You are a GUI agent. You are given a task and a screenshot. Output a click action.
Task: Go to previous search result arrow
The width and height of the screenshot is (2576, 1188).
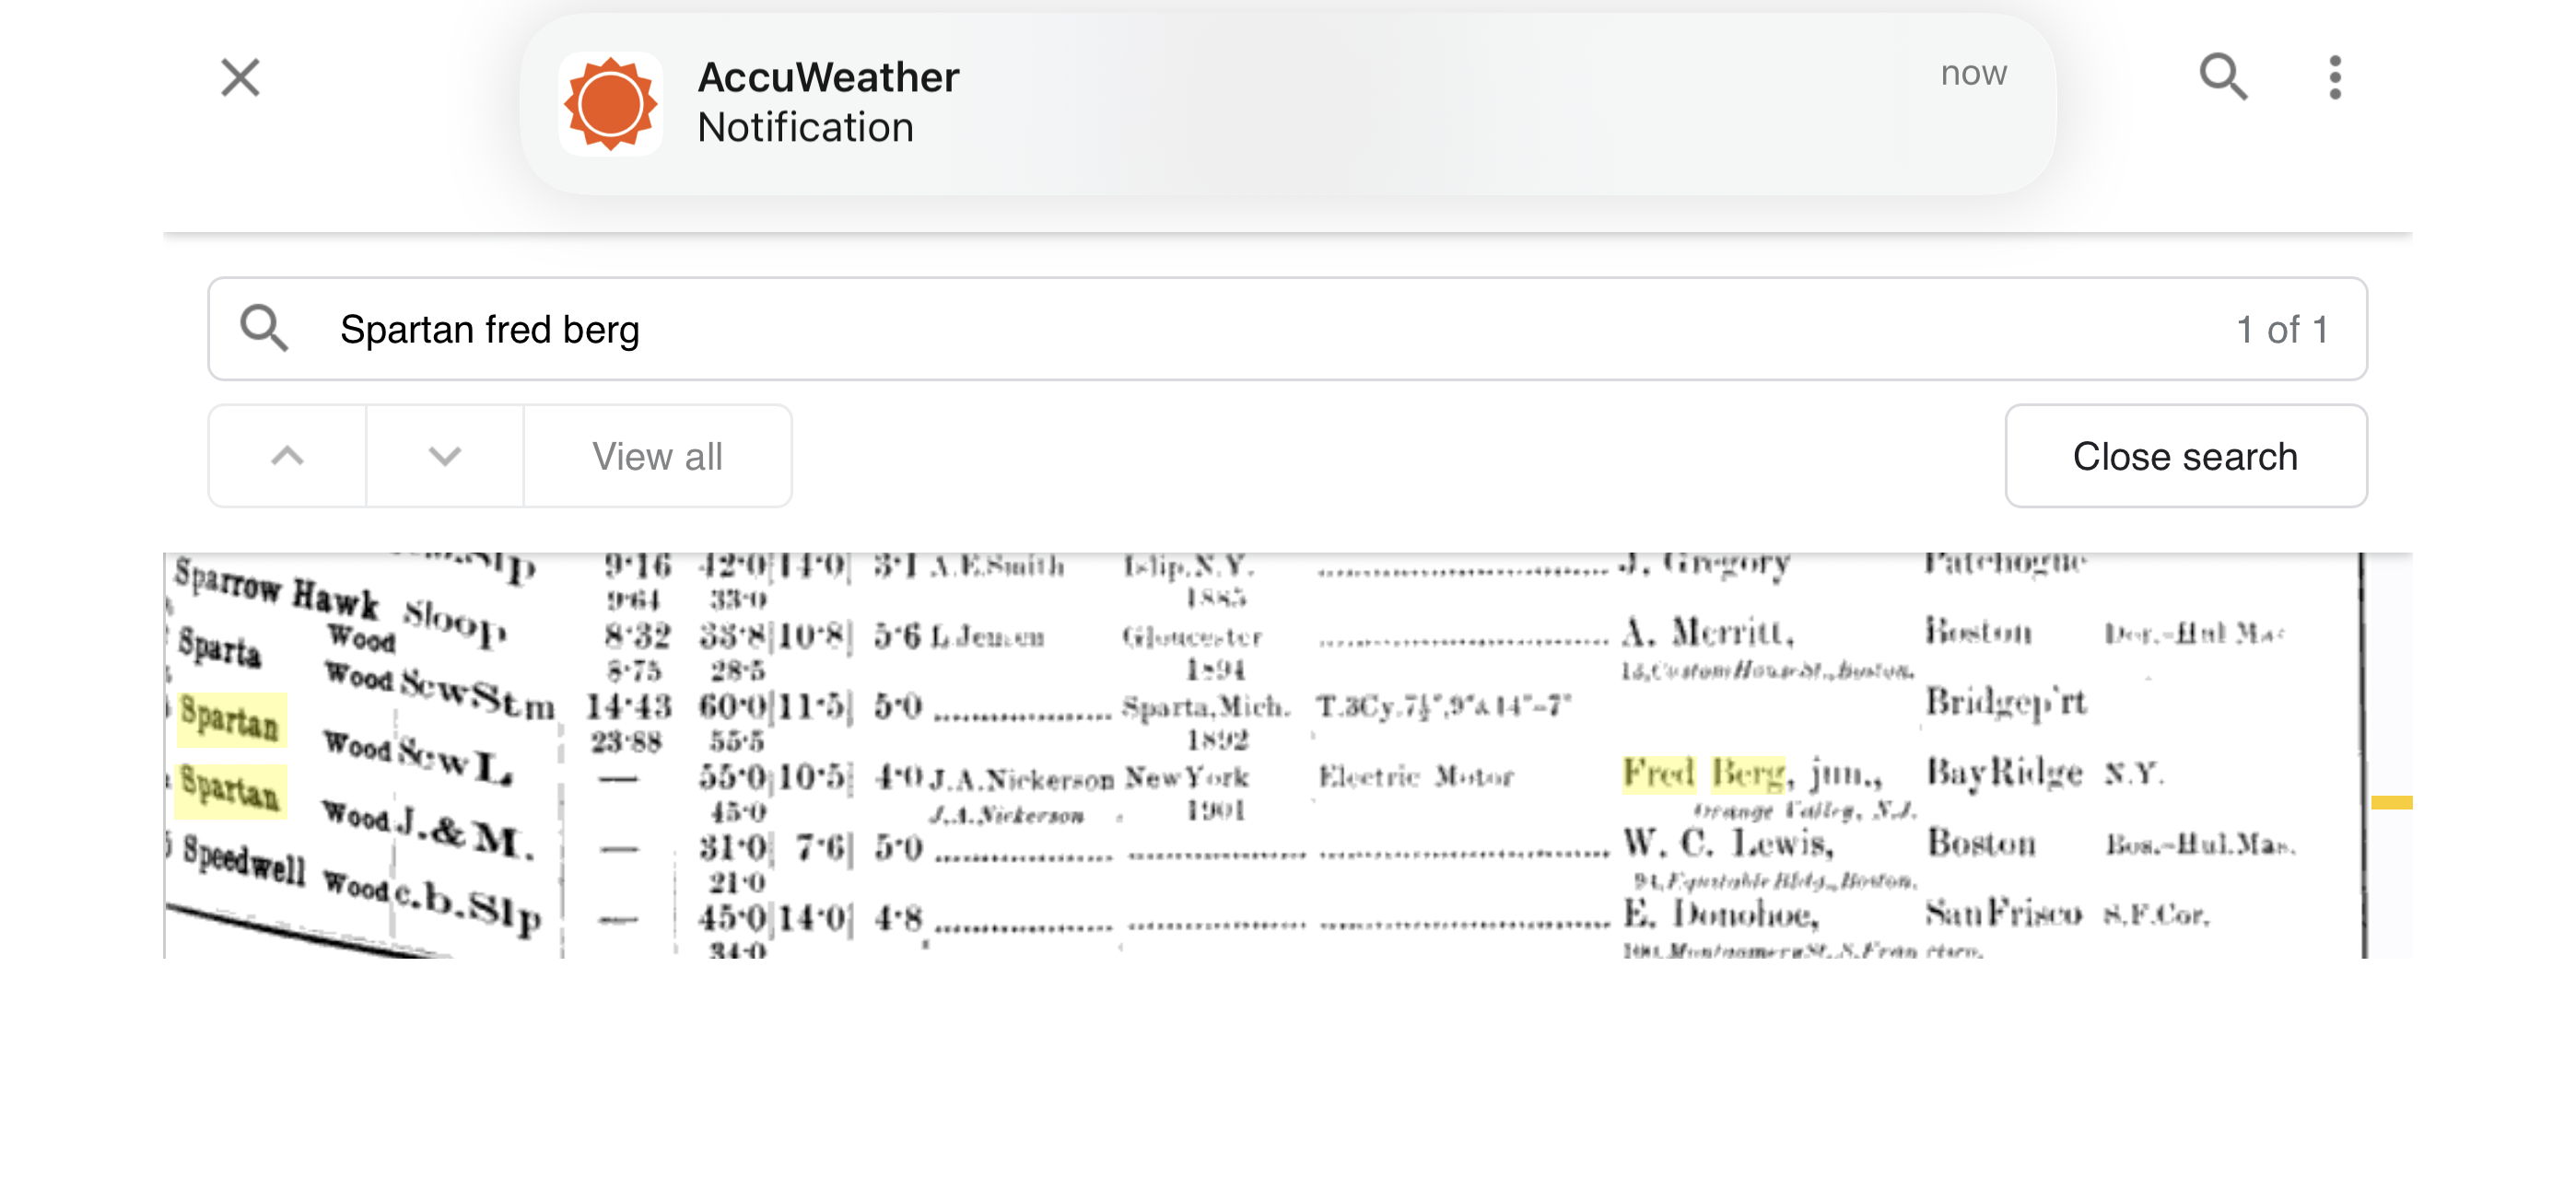pos(287,456)
